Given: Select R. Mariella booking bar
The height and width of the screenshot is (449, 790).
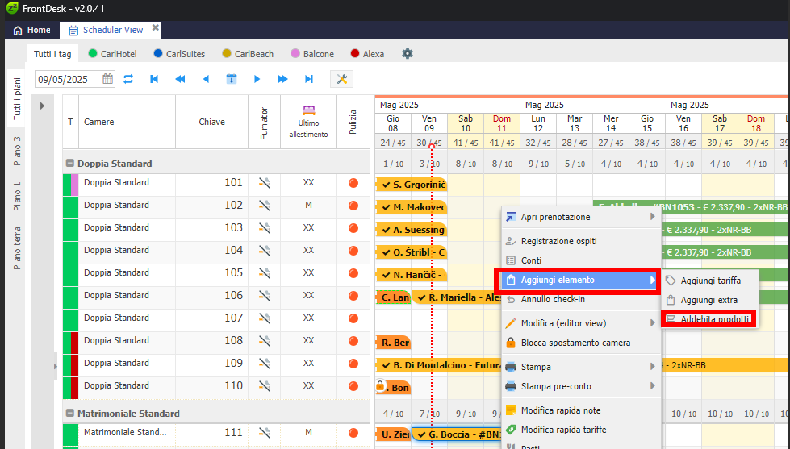Looking at the screenshot, I should [458, 297].
